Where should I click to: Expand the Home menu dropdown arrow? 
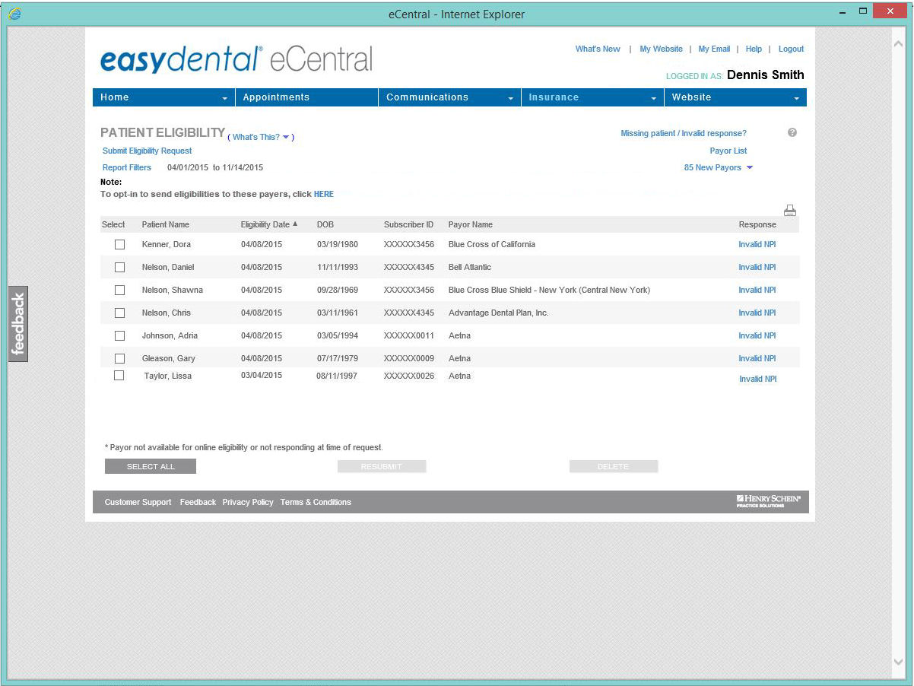point(224,99)
